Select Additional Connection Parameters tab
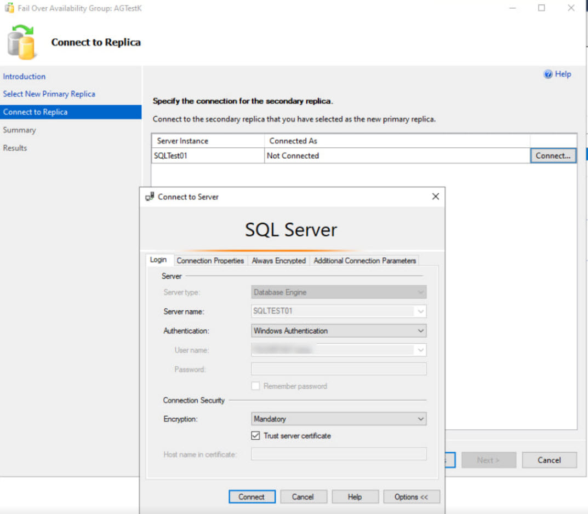588x514 pixels. point(364,261)
